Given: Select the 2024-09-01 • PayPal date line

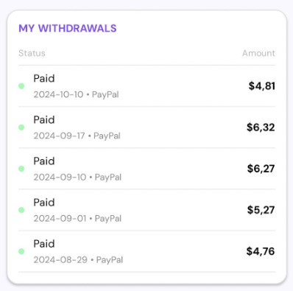Looking at the screenshot, I should tap(77, 218).
